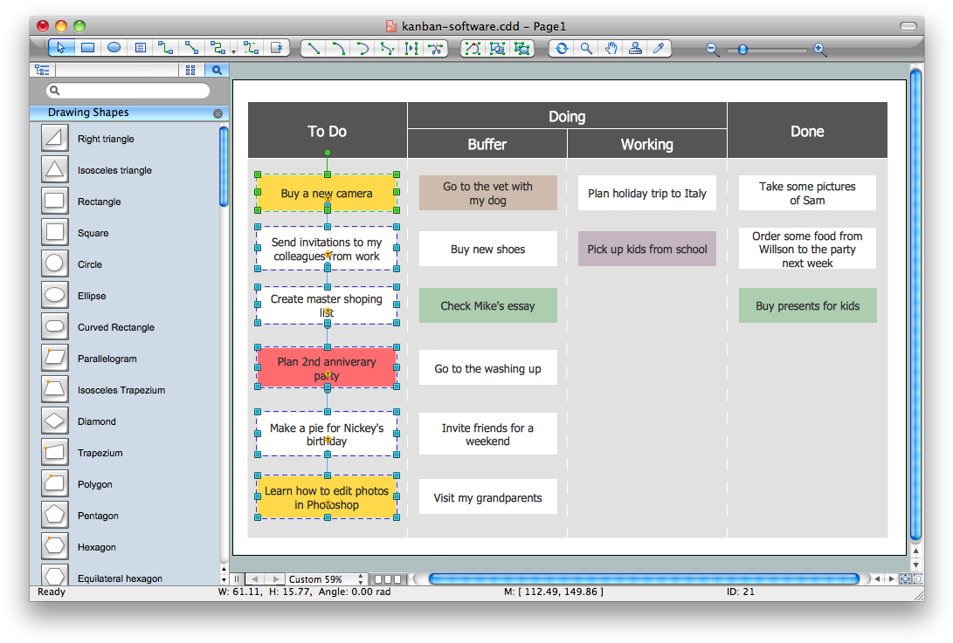This screenshot has width=953, height=643.
Task: Close the Drawing Shapes library panel
Action: pyautogui.click(x=218, y=113)
